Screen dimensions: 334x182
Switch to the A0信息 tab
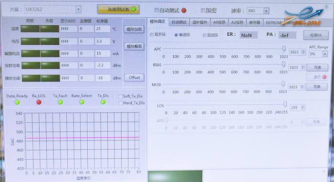[219, 22]
